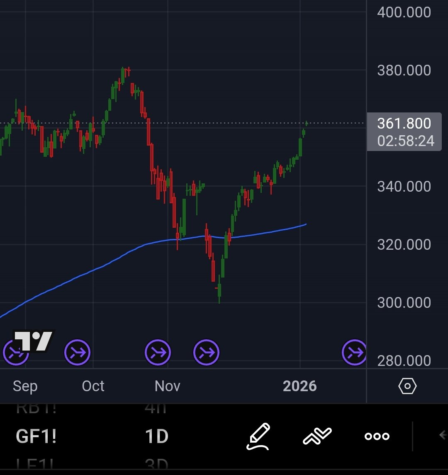448x475 pixels.
Task: Tap the Oct date axis label
Action: tap(93, 386)
